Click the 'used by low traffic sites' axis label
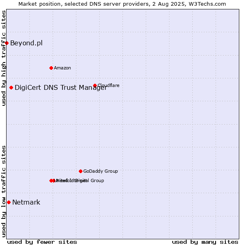Screen dimensions: 245x245 pos(3,192)
